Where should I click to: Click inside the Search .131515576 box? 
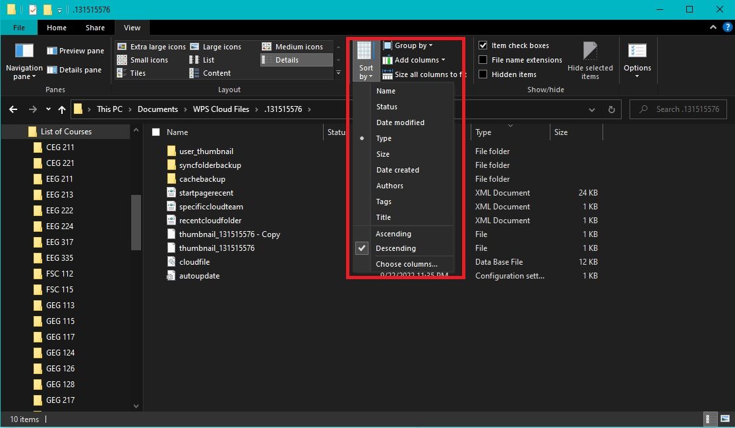679,109
